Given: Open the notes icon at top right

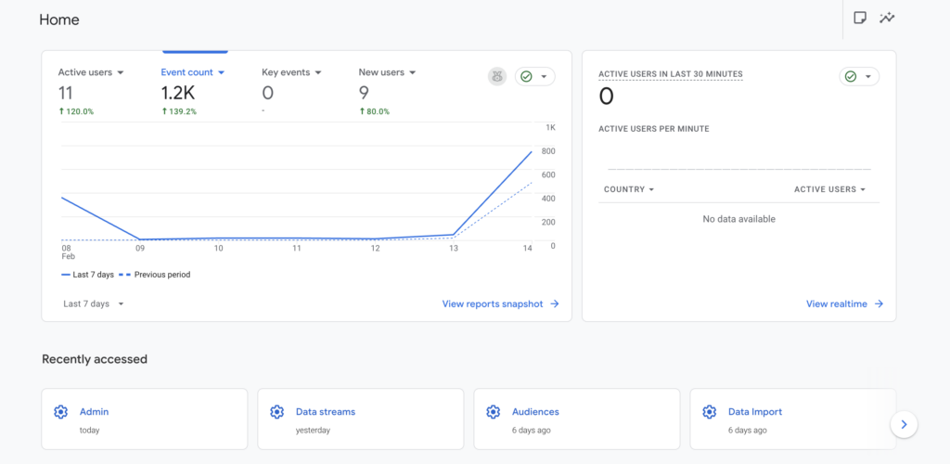Looking at the screenshot, I should pyautogui.click(x=860, y=18).
